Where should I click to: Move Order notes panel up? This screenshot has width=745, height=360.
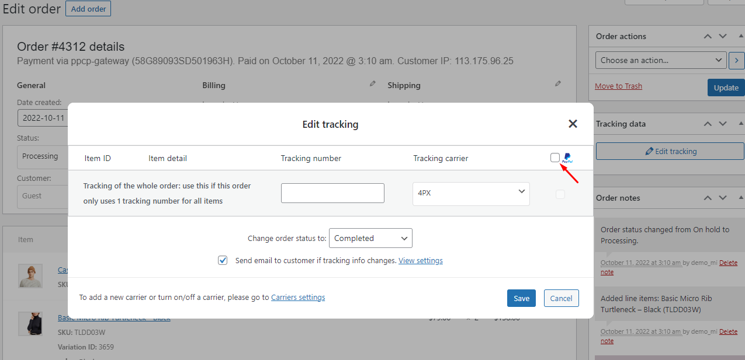(x=708, y=198)
